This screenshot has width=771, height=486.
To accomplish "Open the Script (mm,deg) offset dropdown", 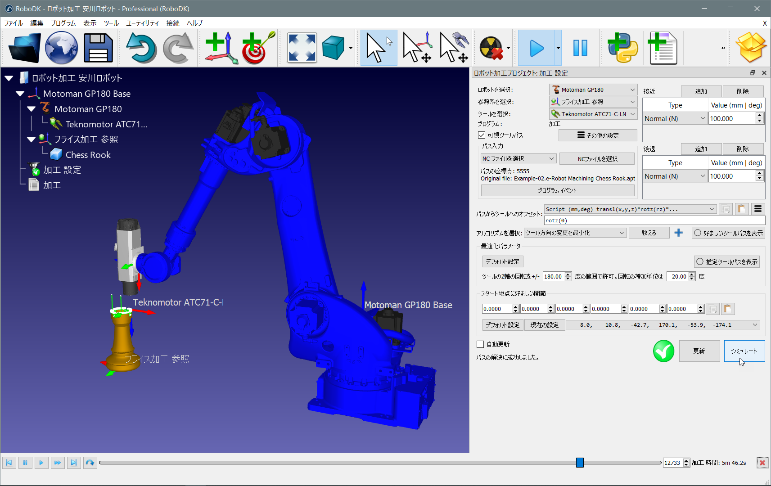I will [630, 209].
